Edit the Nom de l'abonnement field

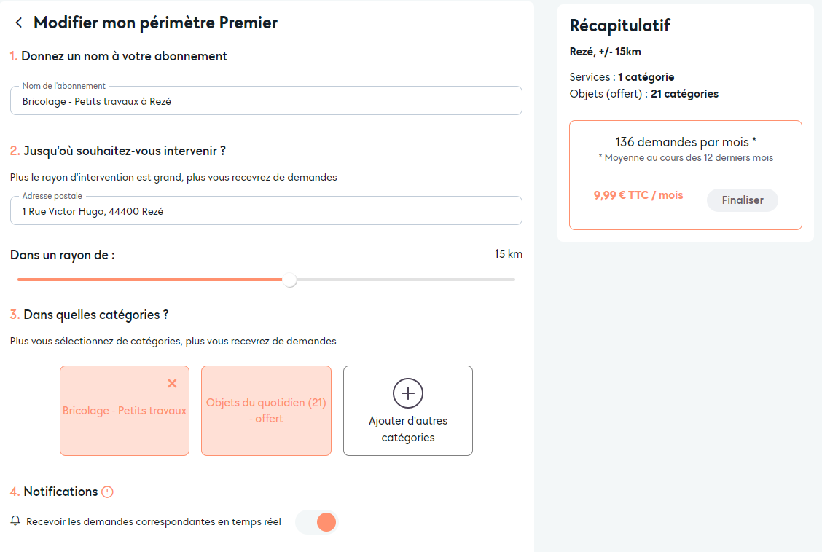point(266,101)
